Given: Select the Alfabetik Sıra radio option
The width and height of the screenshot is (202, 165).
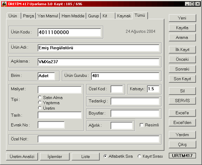Looking at the screenshot, I should pyautogui.click(x=118, y=156).
